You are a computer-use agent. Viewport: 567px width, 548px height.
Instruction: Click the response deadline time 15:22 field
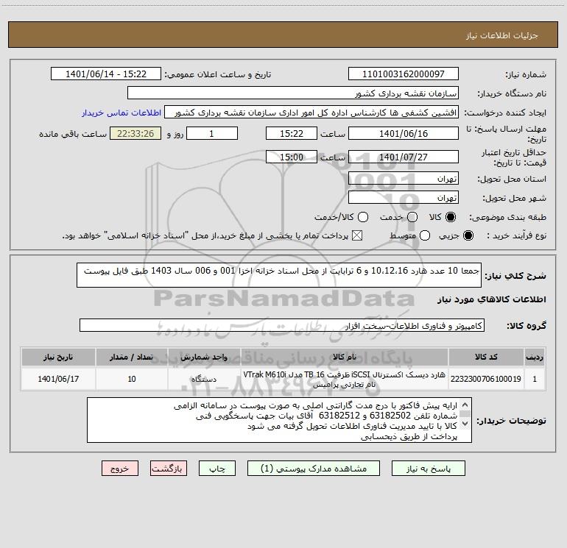(x=292, y=133)
